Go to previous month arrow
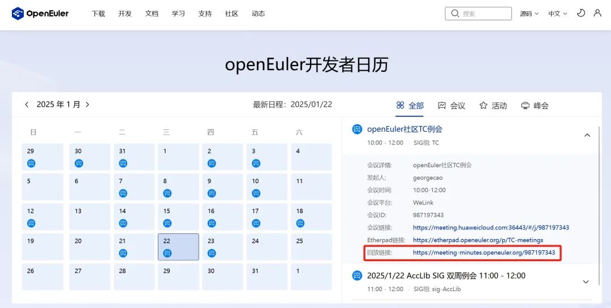 [x=27, y=105]
